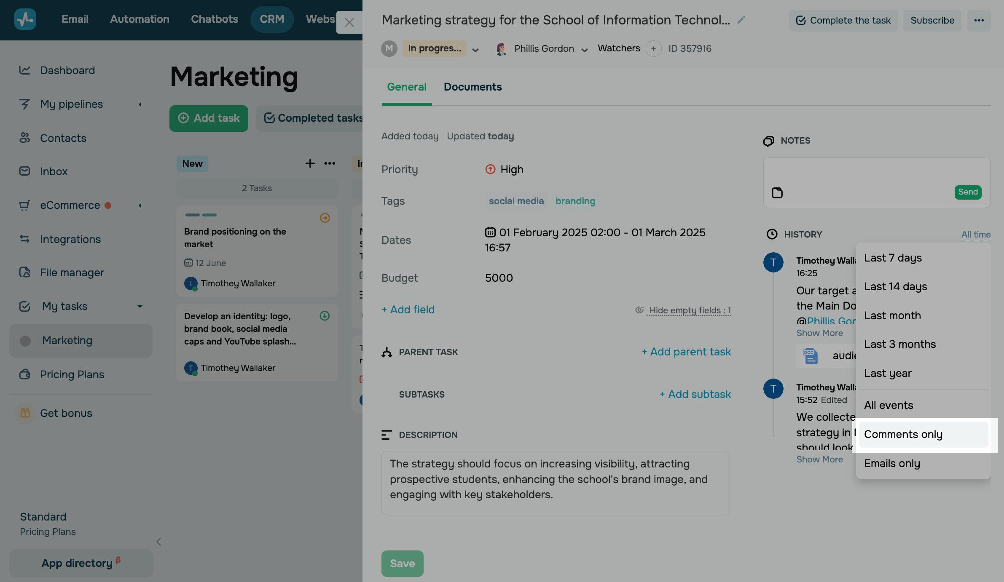Click the Add subtask link
Viewport: 1004px width, 582px height.
(x=695, y=394)
